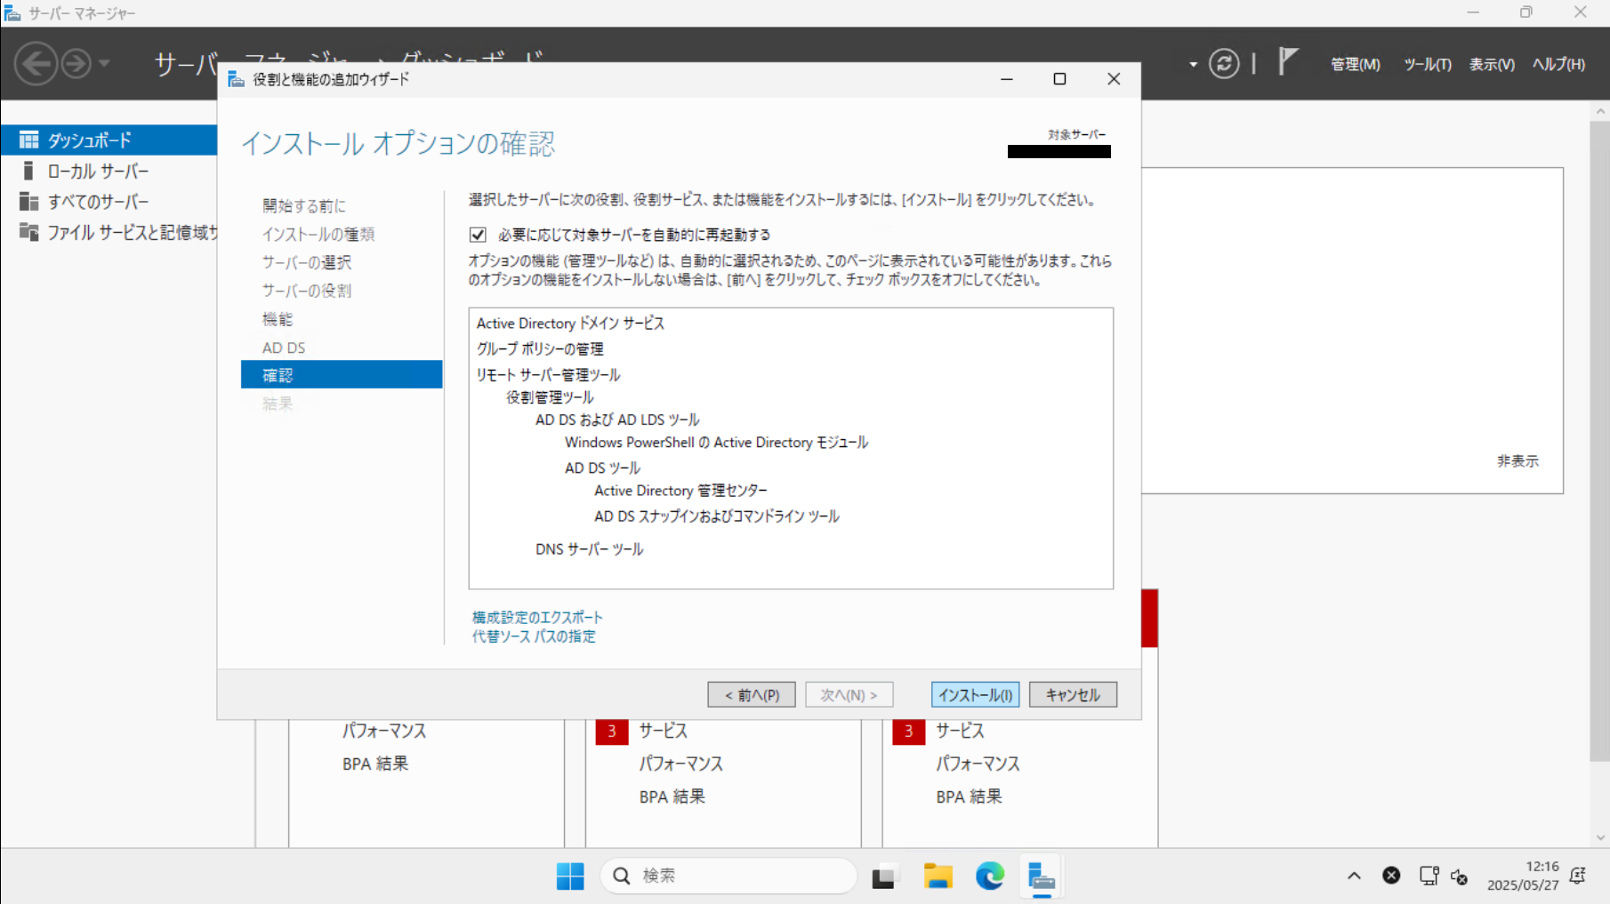Click パフォーマンス in the middle dashboard tile
This screenshot has width=1610, height=904.
pos(681,764)
